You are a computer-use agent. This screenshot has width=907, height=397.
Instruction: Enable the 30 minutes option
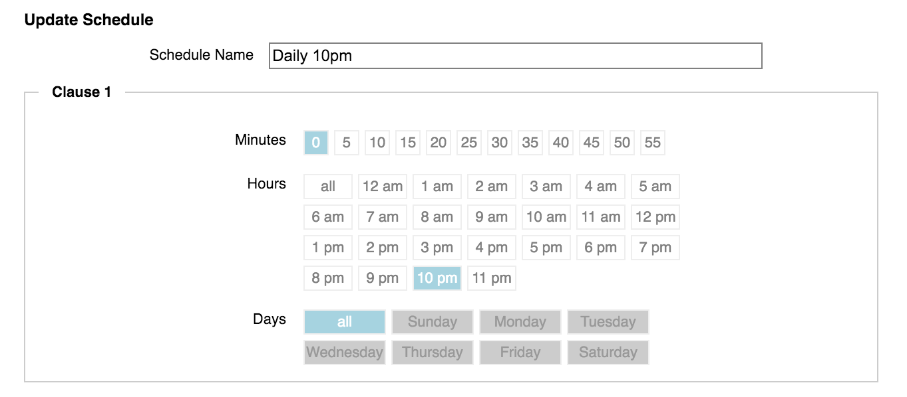point(500,143)
